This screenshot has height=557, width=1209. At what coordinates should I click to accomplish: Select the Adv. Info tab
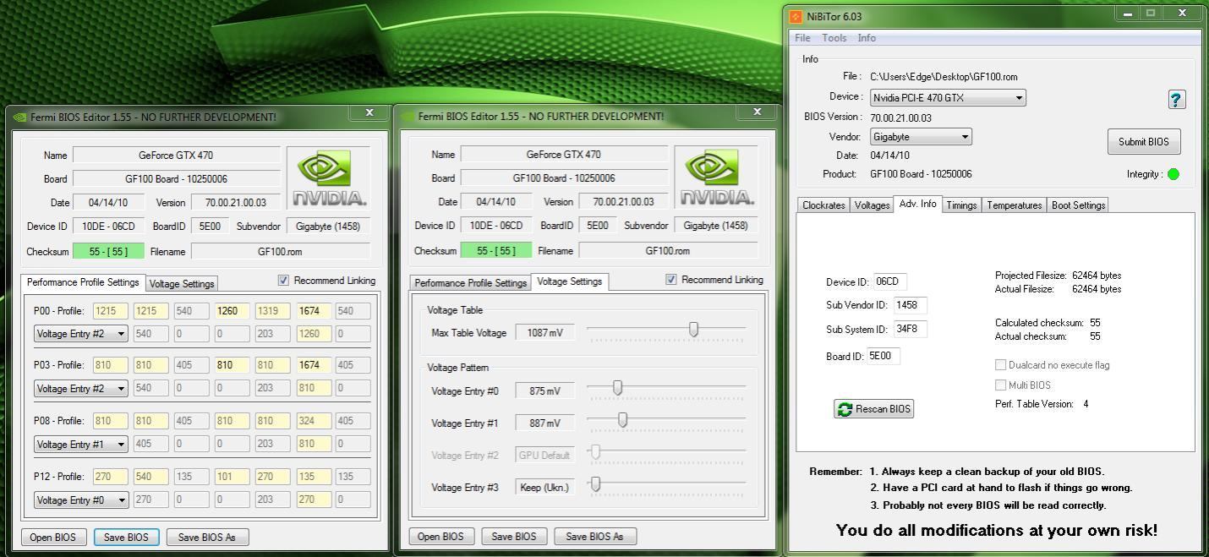[917, 204]
